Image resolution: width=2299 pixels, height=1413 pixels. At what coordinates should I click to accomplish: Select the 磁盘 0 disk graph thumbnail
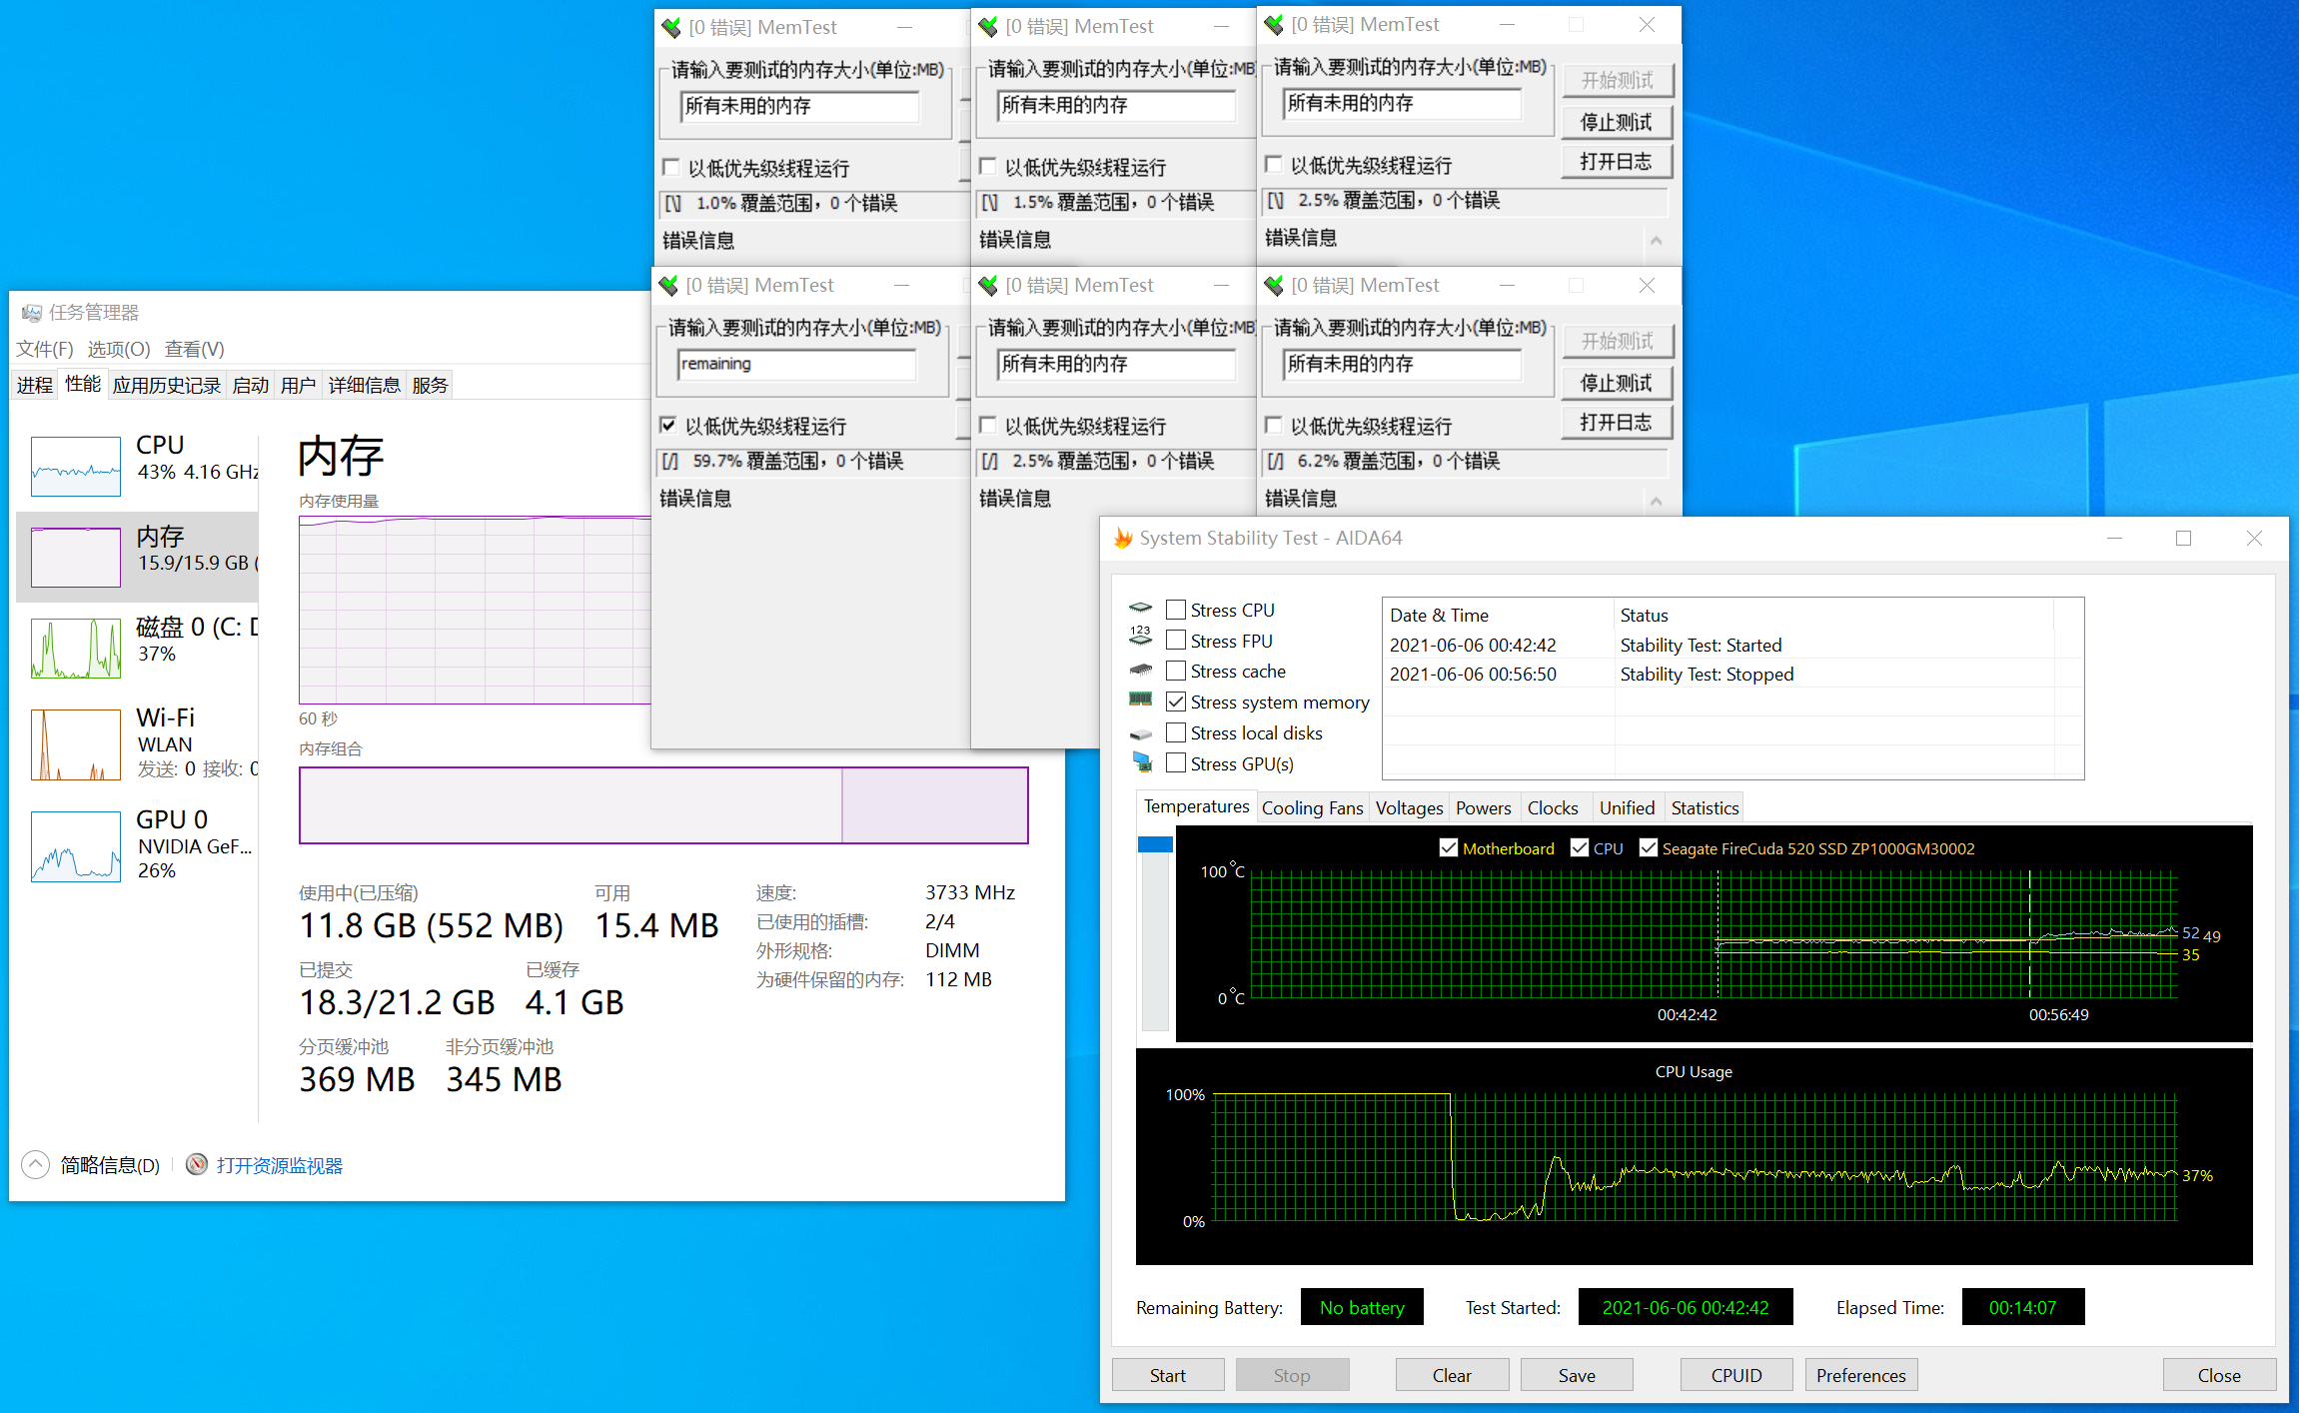coord(76,649)
